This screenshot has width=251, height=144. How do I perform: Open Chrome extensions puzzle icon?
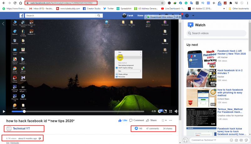[x=231, y=3]
